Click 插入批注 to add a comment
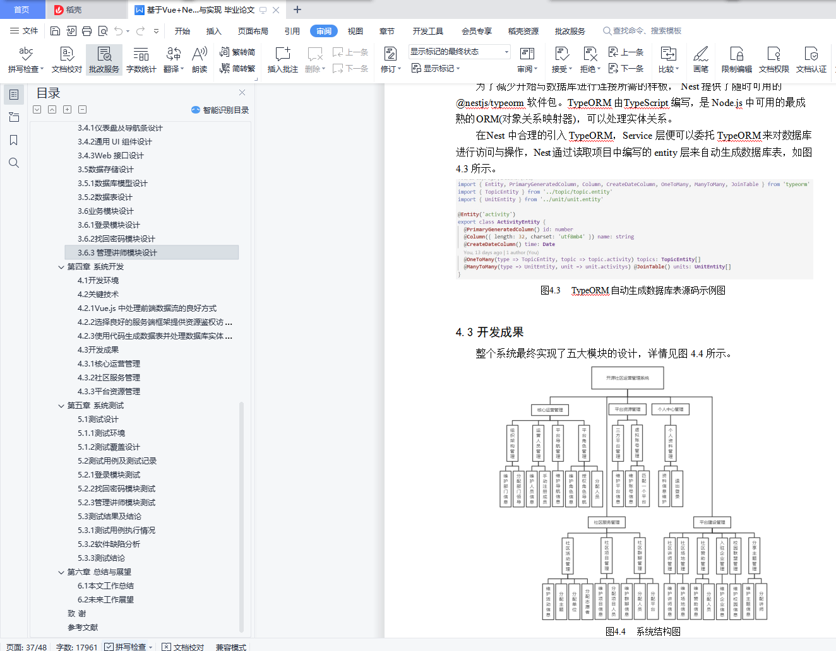 point(282,60)
